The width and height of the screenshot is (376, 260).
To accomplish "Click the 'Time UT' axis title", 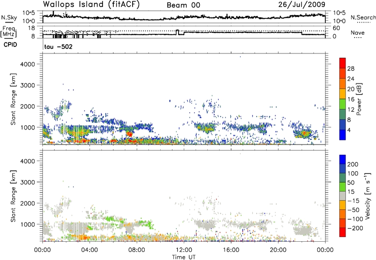I will tap(184, 257).
